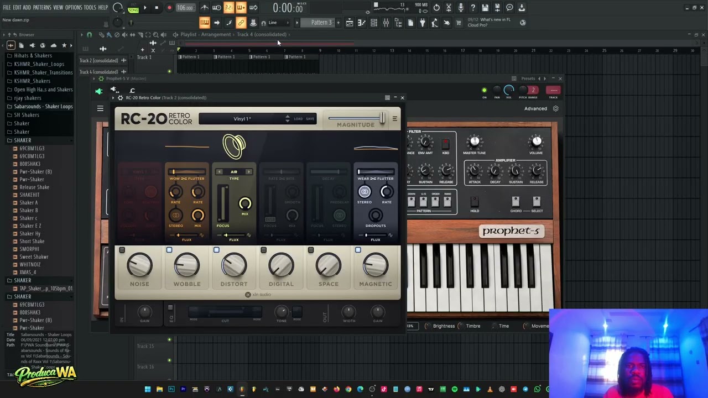The height and width of the screenshot is (398, 708).
Task: Select previous distortion type before AIR
Action: click(219, 172)
